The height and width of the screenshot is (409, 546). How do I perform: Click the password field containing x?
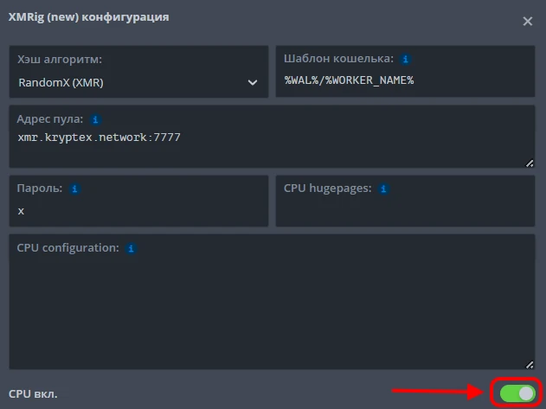coord(138,210)
